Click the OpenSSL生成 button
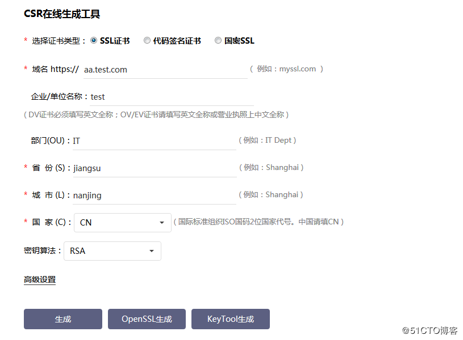Screen dimensions: 463x340 (x=146, y=318)
